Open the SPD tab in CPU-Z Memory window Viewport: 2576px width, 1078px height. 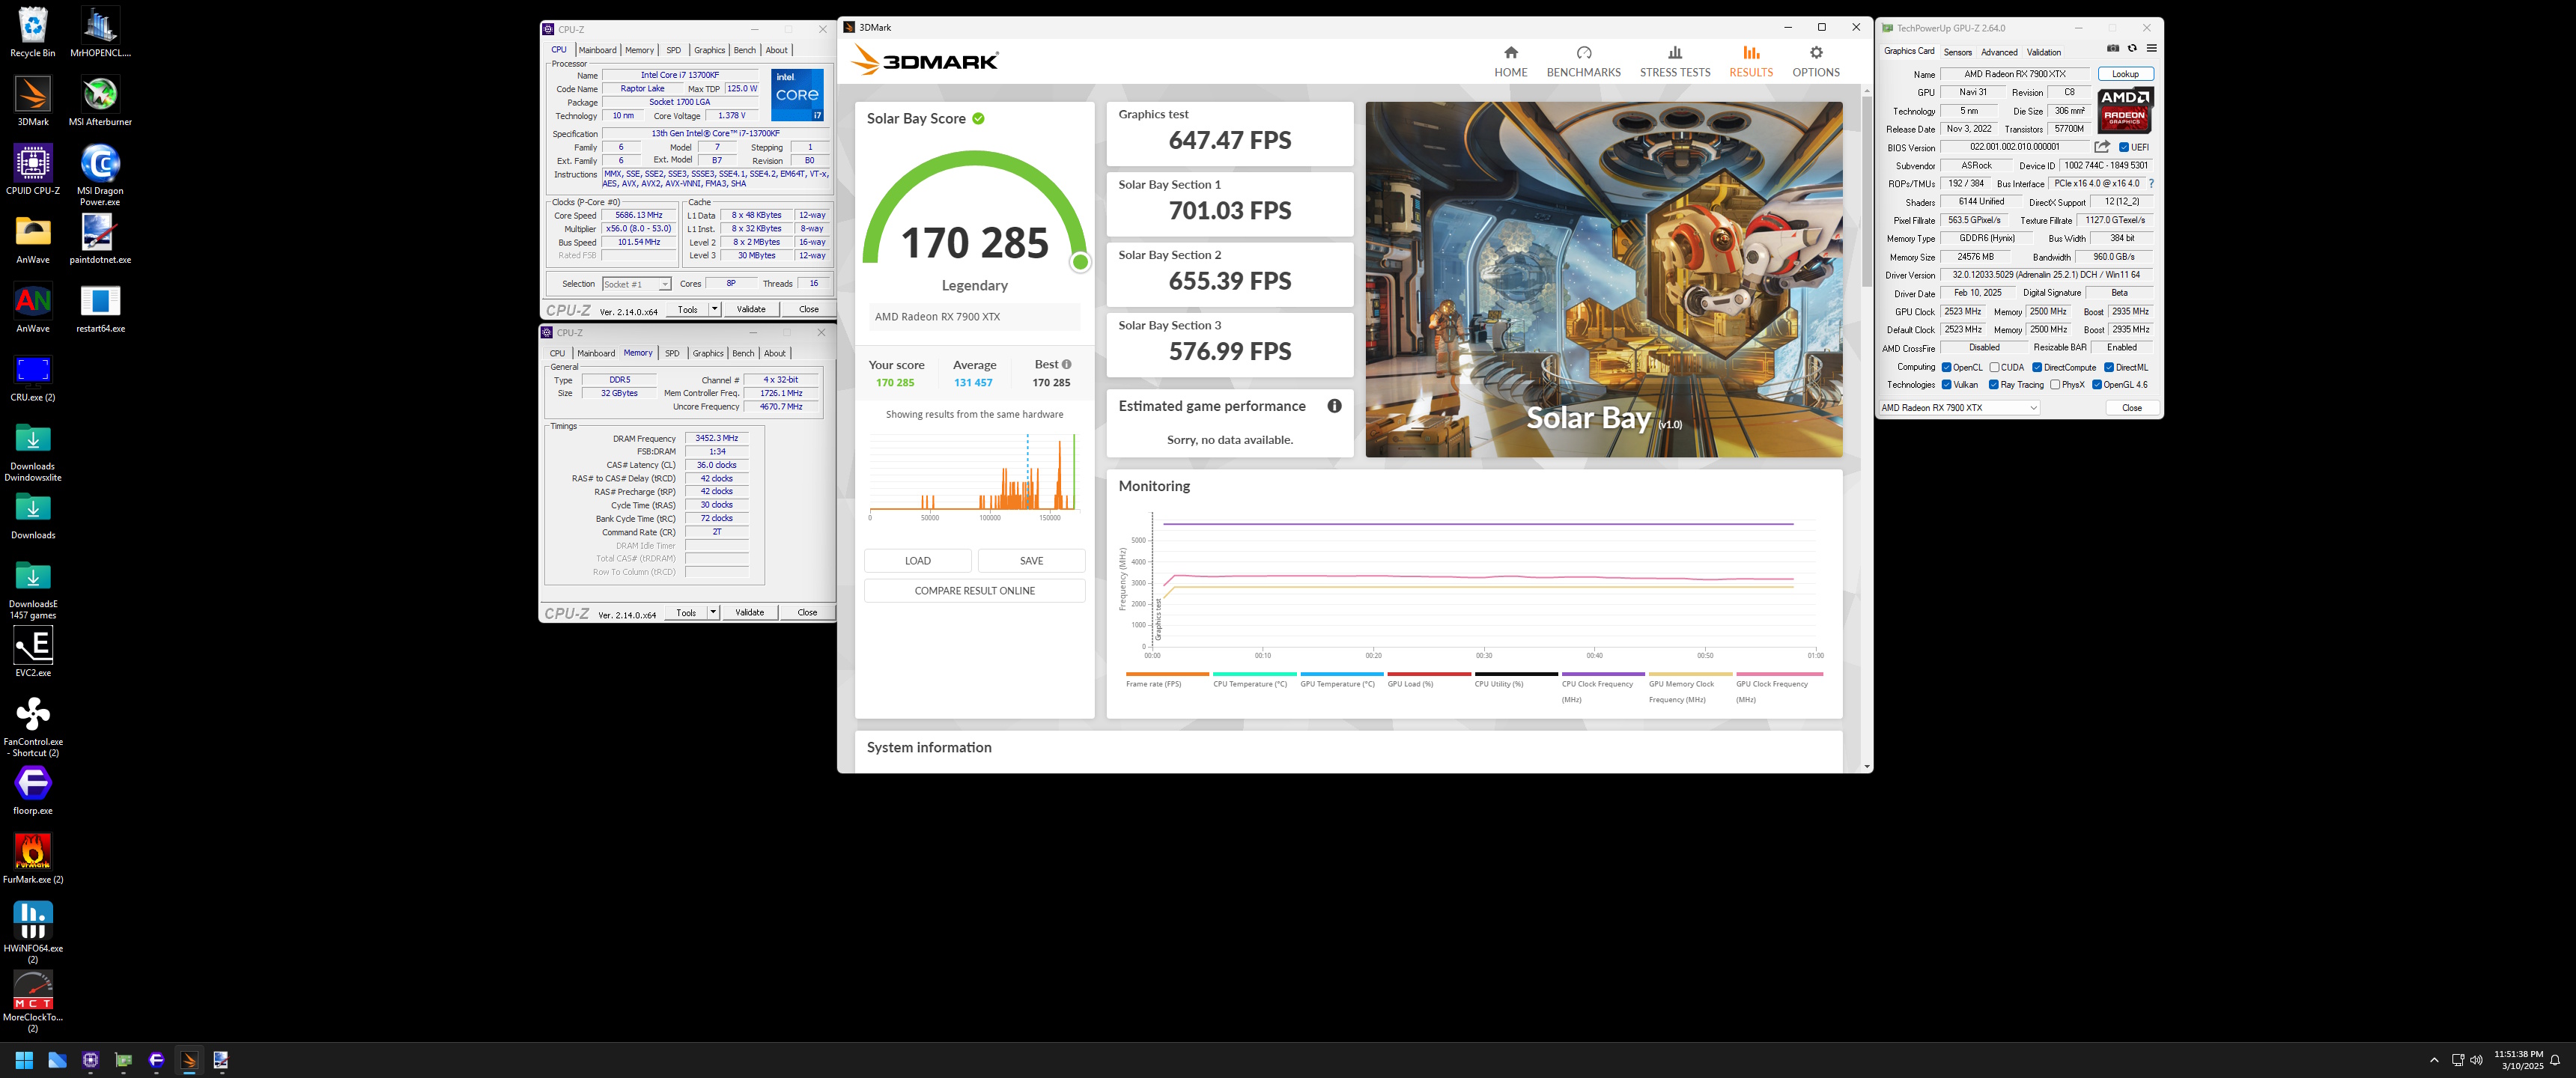click(672, 353)
